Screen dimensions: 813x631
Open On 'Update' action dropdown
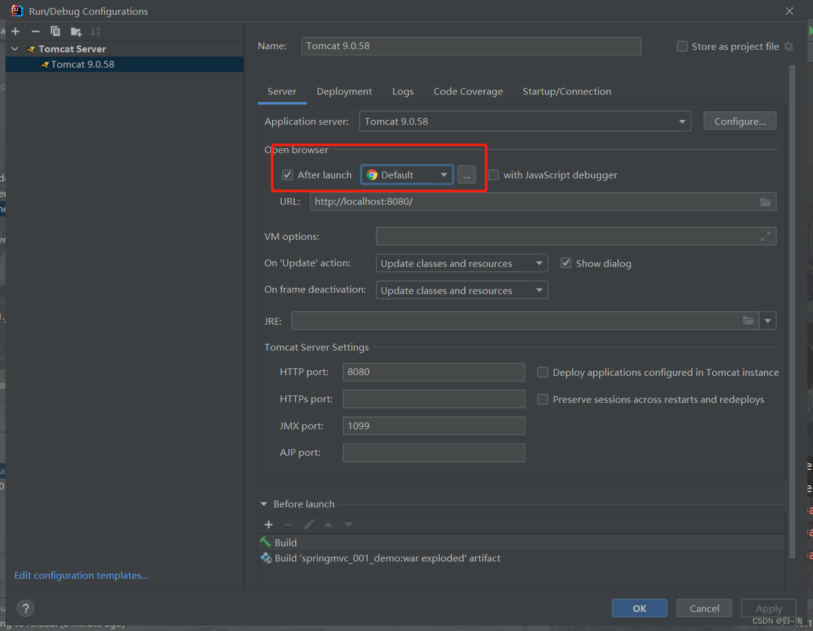point(462,263)
